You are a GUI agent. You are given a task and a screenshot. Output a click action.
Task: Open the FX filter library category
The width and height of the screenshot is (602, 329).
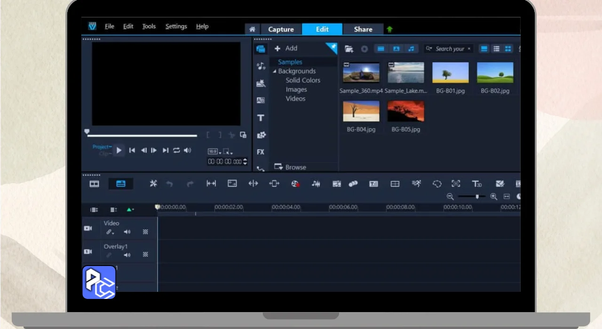(x=261, y=152)
